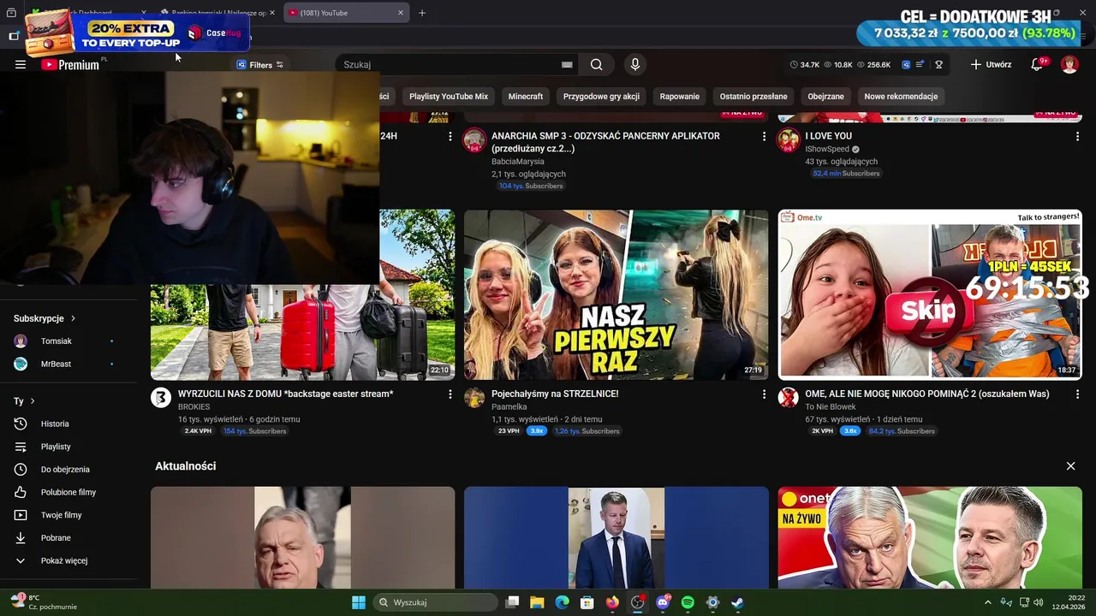The width and height of the screenshot is (1096, 616).
Task: Open the Paamelka channel avatar
Action: pyautogui.click(x=474, y=398)
